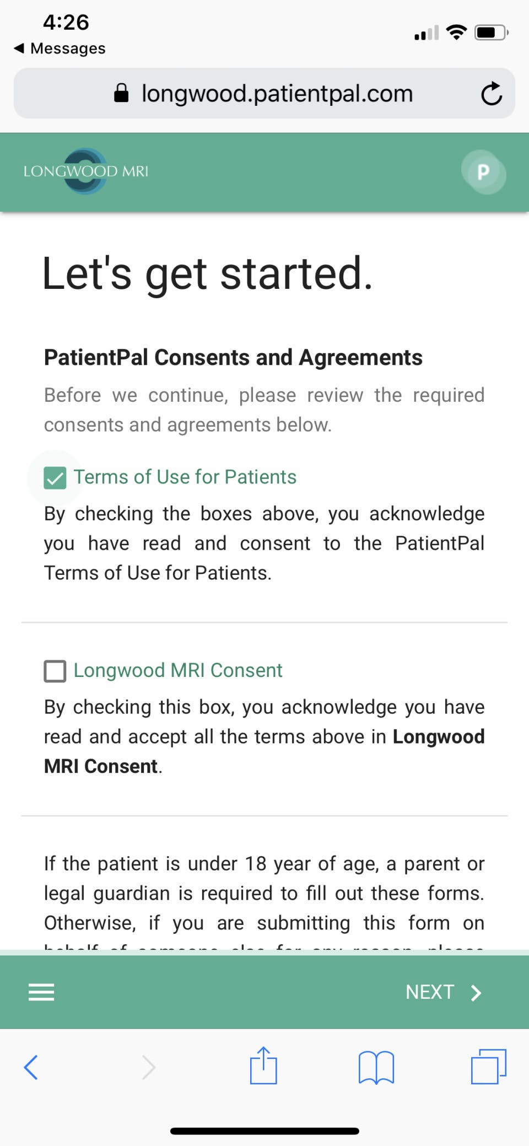Open the Safari share sheet
Screen dimensions: 529x1146
point(263,1066)
